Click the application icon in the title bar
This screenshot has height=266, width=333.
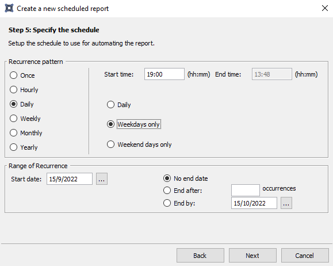9,8
